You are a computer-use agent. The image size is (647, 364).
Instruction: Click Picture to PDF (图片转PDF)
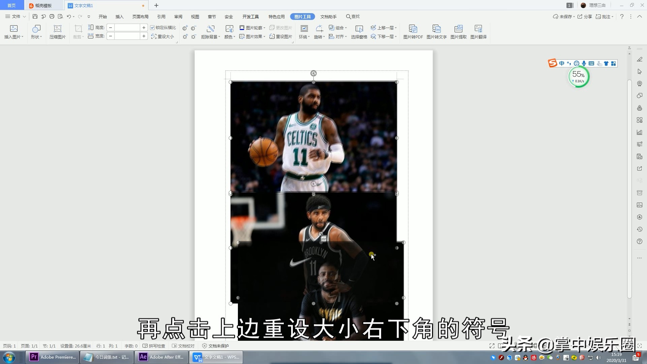[413, 32]
